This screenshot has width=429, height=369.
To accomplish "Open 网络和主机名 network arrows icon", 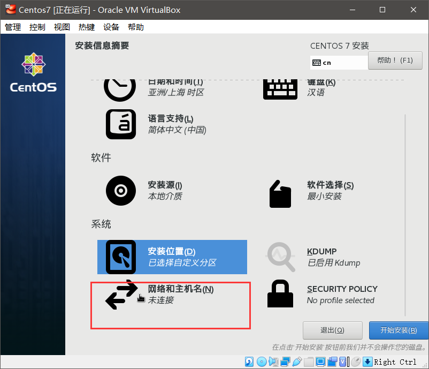I will click(x=121, y=295).
